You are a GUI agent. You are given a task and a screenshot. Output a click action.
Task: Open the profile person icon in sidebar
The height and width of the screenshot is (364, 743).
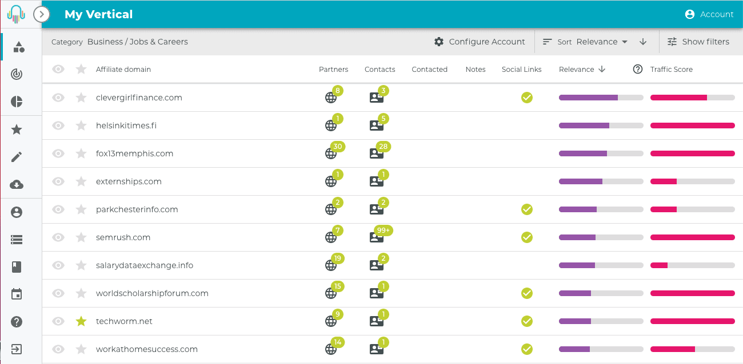coord(17,212)
